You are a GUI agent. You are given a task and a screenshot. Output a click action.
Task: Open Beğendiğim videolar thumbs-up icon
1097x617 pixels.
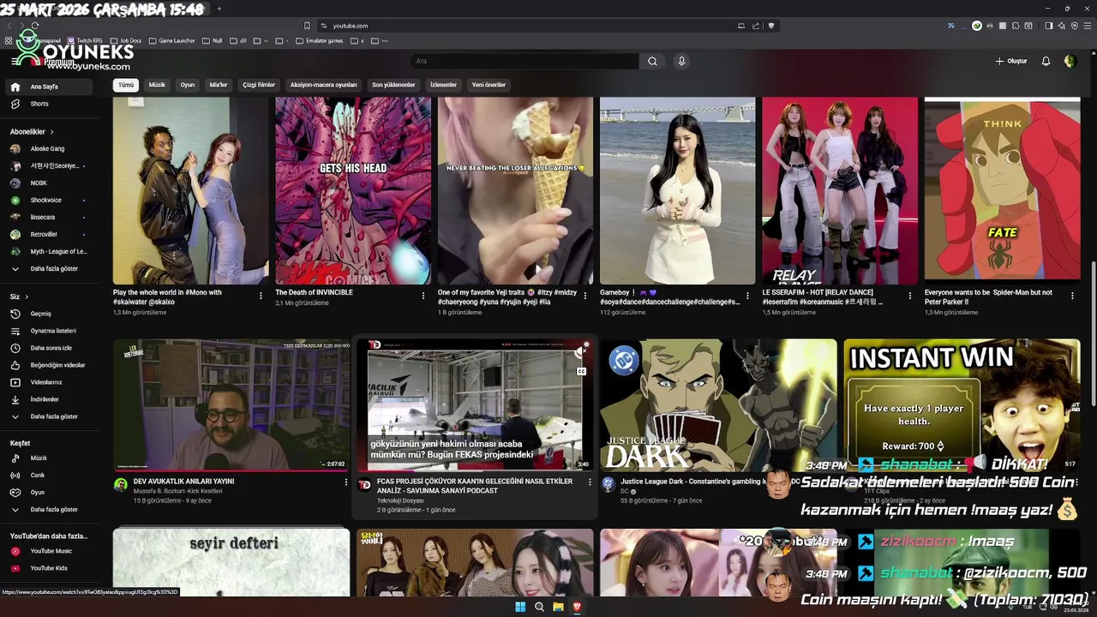[x=15, y=365]
